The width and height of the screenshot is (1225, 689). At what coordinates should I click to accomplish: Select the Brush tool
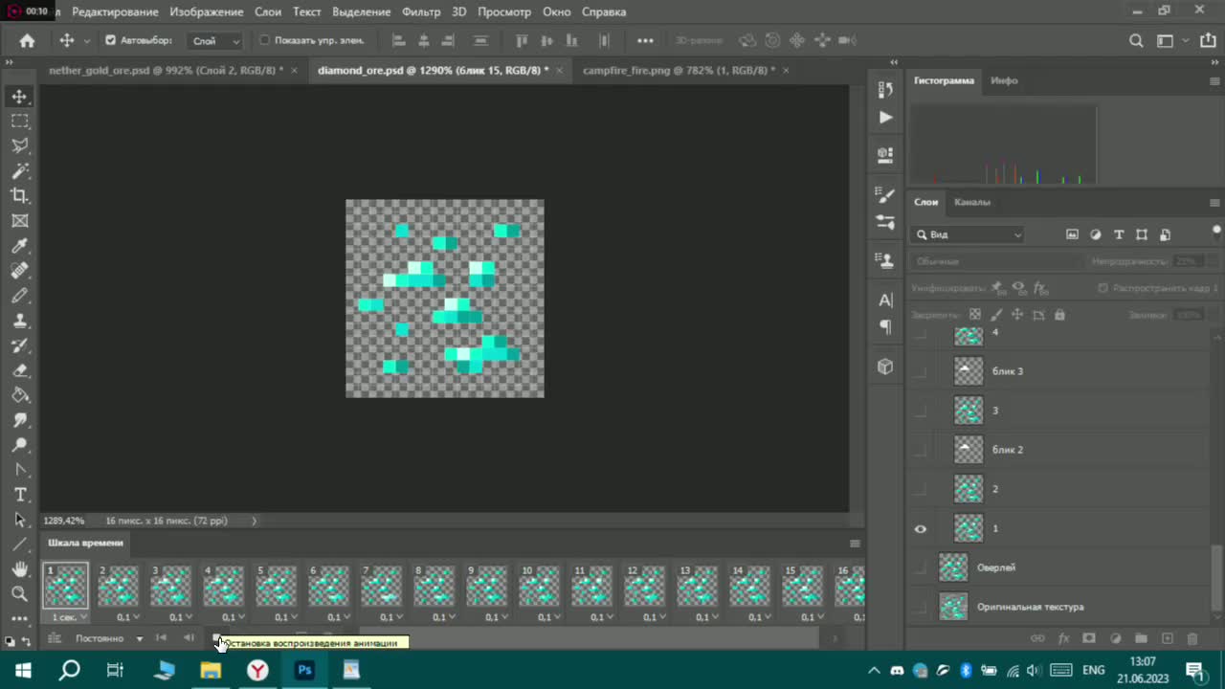19,296
